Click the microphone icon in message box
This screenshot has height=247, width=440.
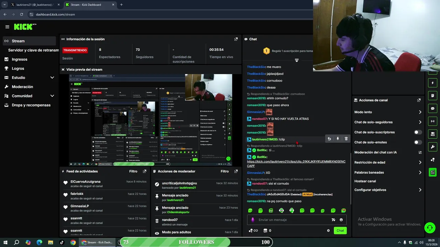253,220
